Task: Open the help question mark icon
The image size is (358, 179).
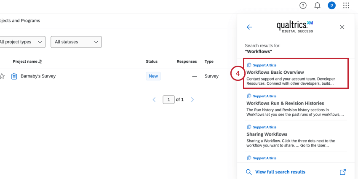Action: click(303, 5)
